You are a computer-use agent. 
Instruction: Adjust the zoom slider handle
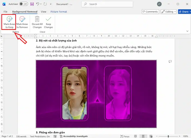[x=168, y=136]
